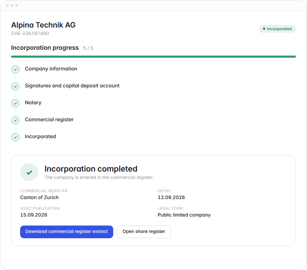Click the green incorporation progress bar
This screenshot has width=307, height=270.
[x=153, y=57]
